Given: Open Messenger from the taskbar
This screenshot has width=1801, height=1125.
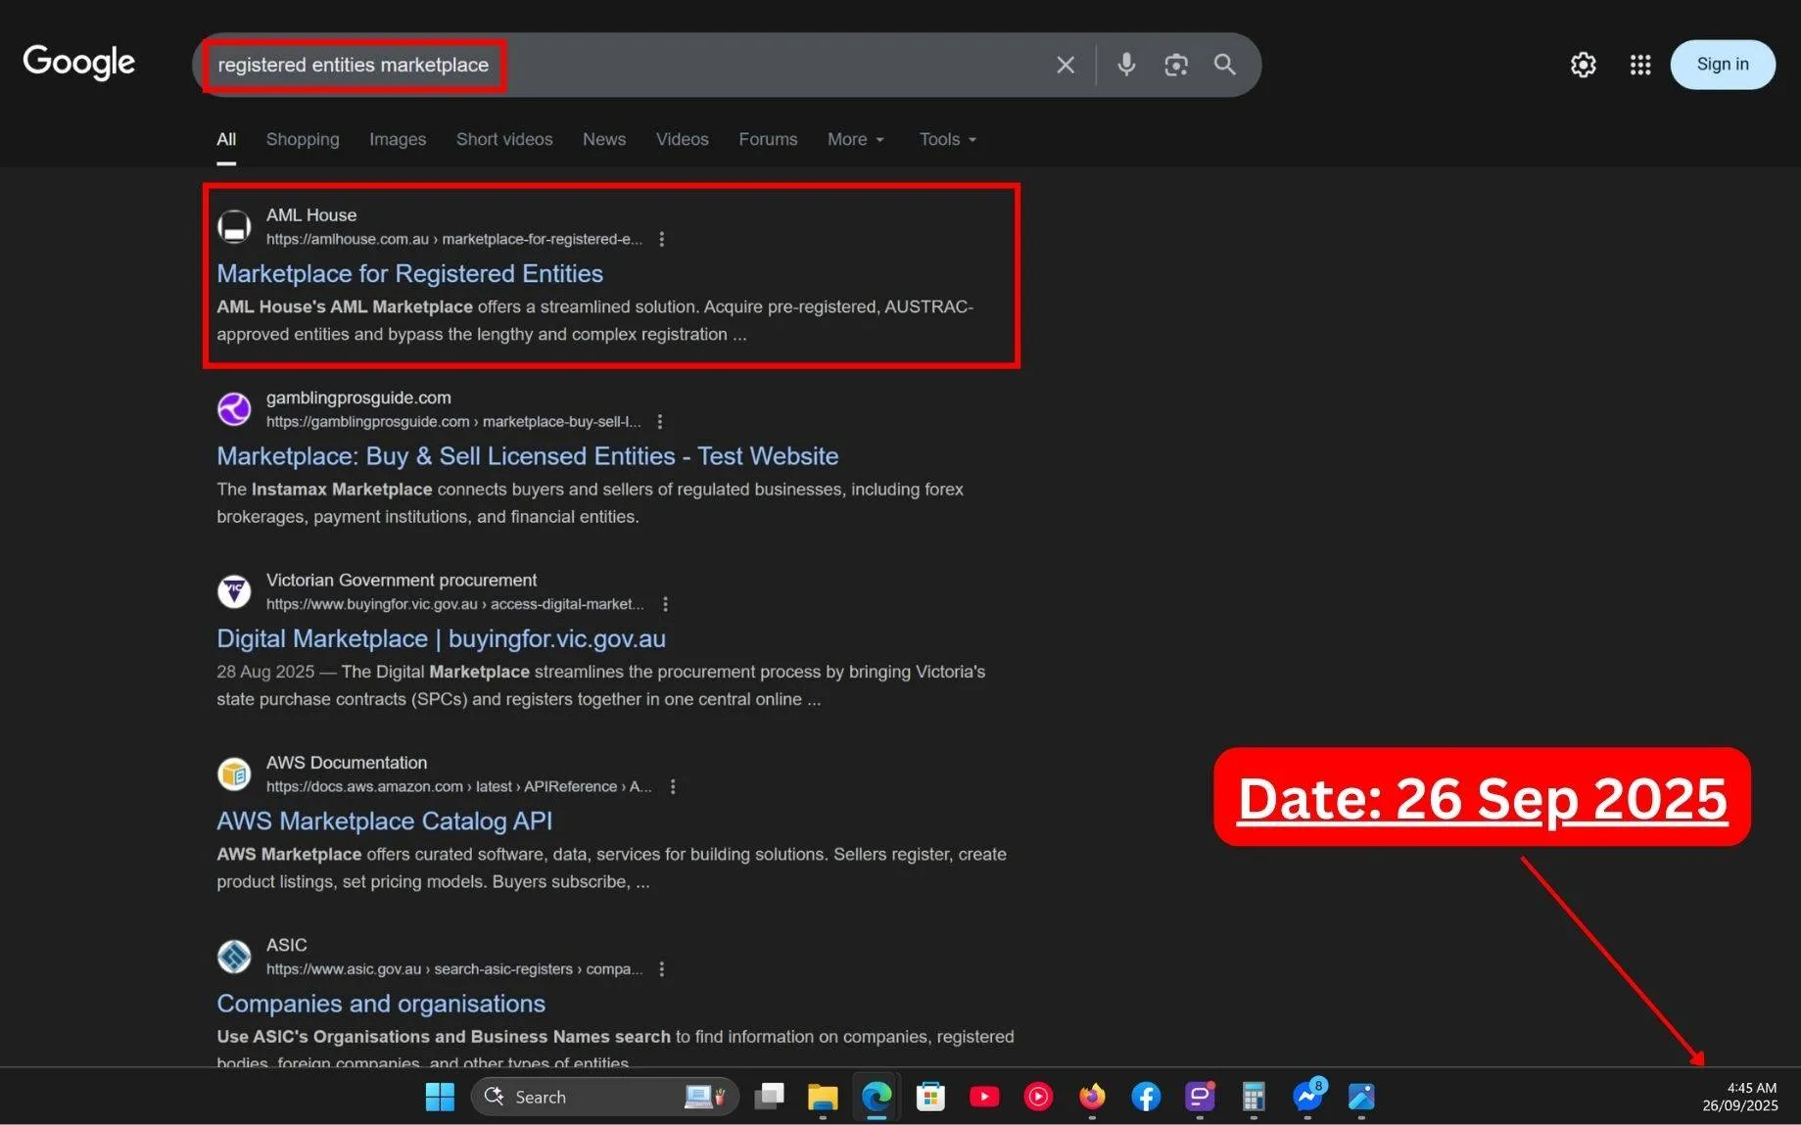Looking at the screenshot, I should click(1306, 1097).
